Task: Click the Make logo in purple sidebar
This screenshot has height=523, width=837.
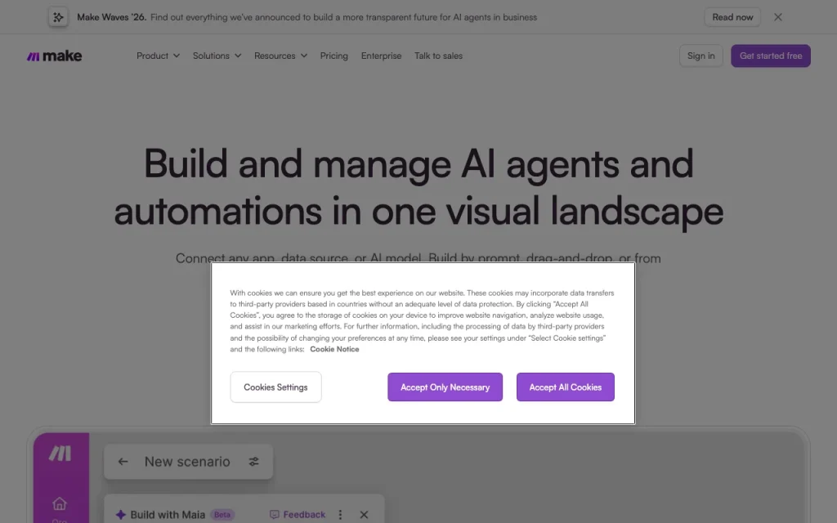Action: [60, 454]
